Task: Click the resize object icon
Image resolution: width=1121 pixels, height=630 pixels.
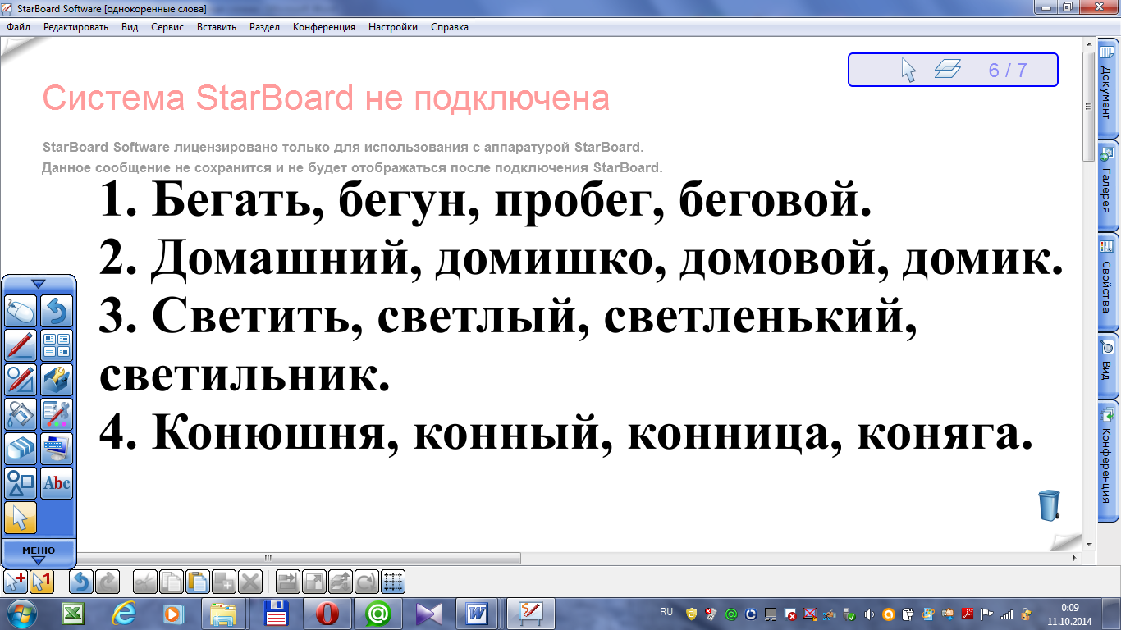Action: 314,582
